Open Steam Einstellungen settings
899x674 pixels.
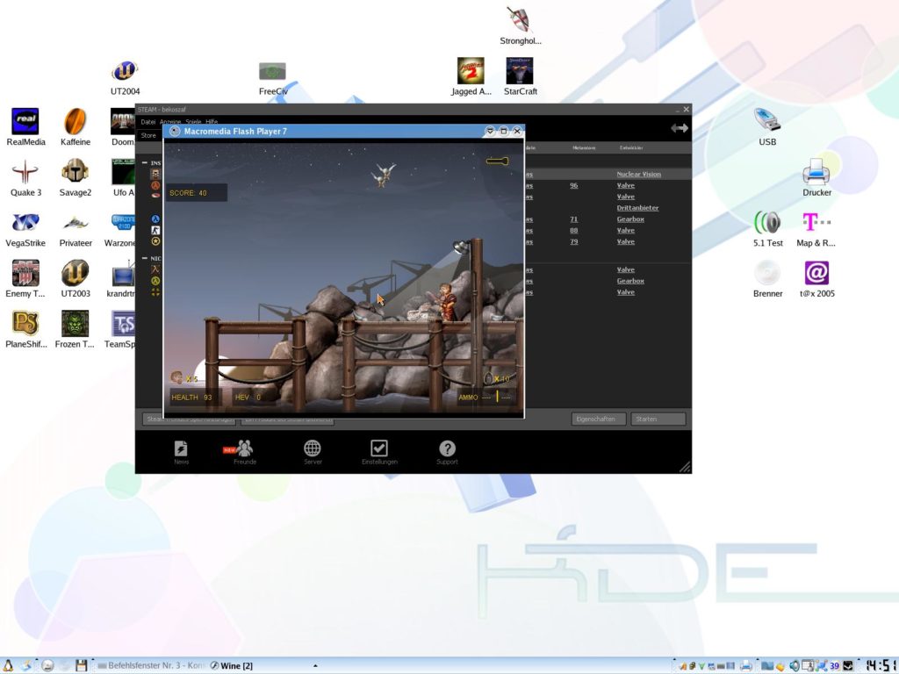coord(379,452)
